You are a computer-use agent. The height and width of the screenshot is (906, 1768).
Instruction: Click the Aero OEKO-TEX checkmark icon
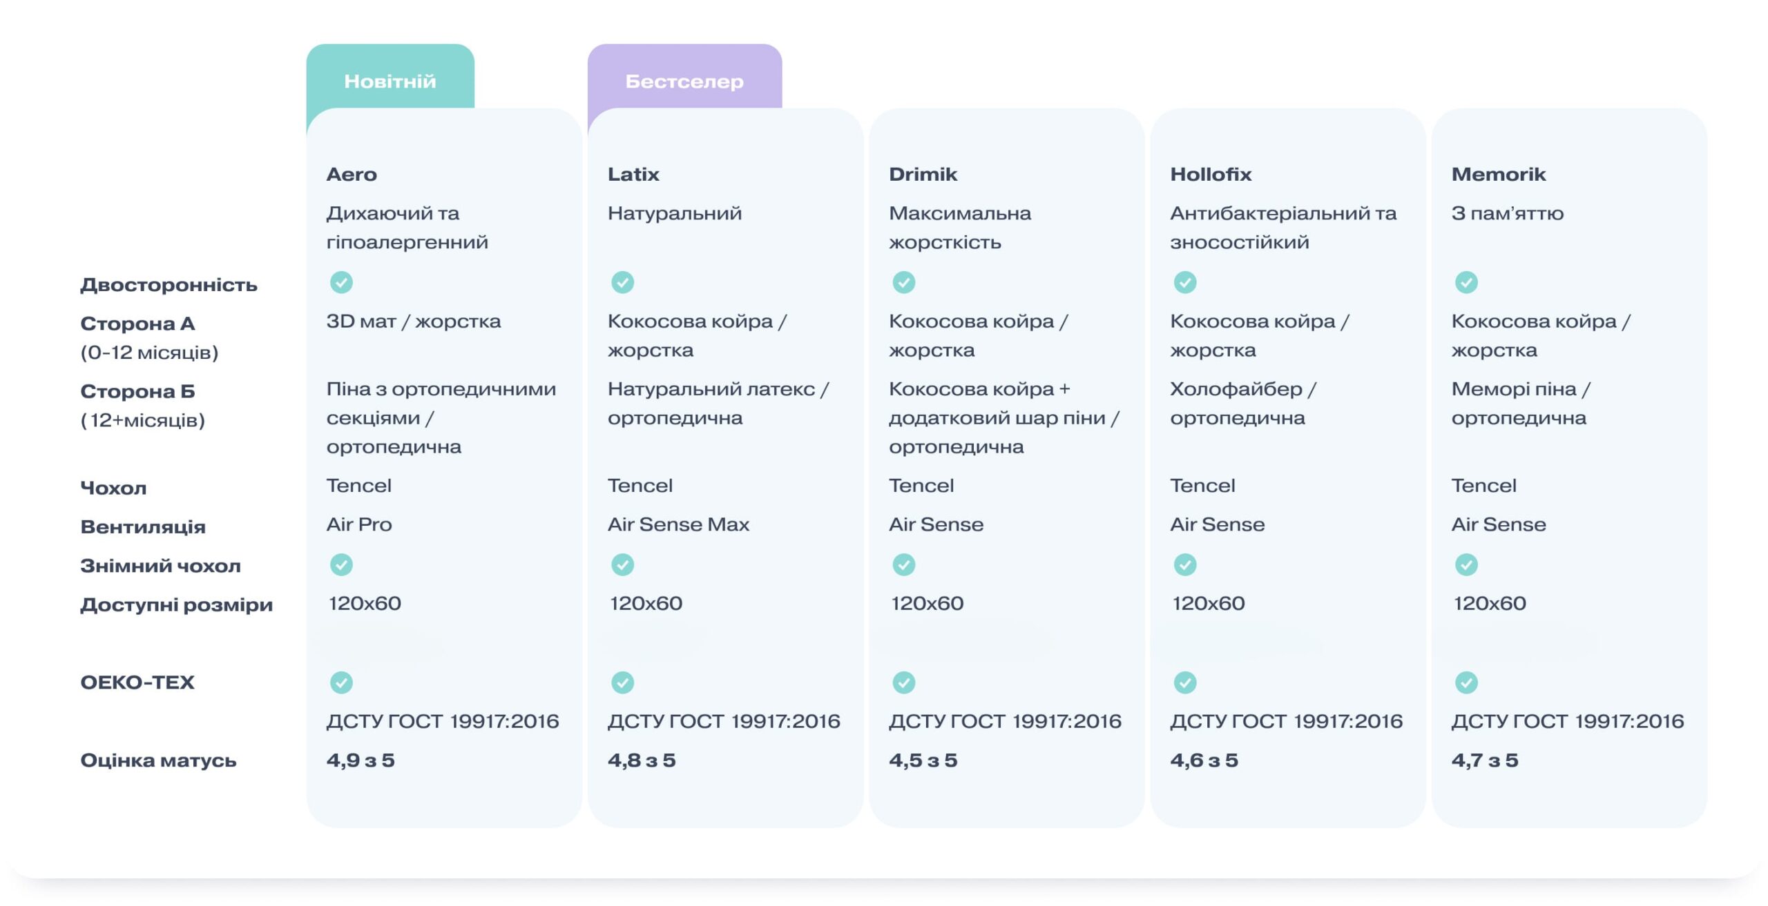(x=341, y=682)
